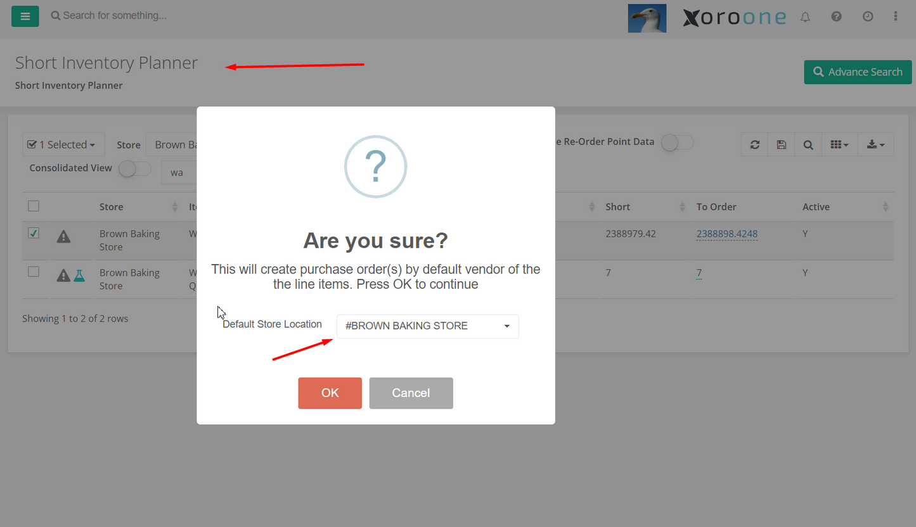916x527 pixels.
Task: Click the top Search for something field
Action: click(115, 15)
